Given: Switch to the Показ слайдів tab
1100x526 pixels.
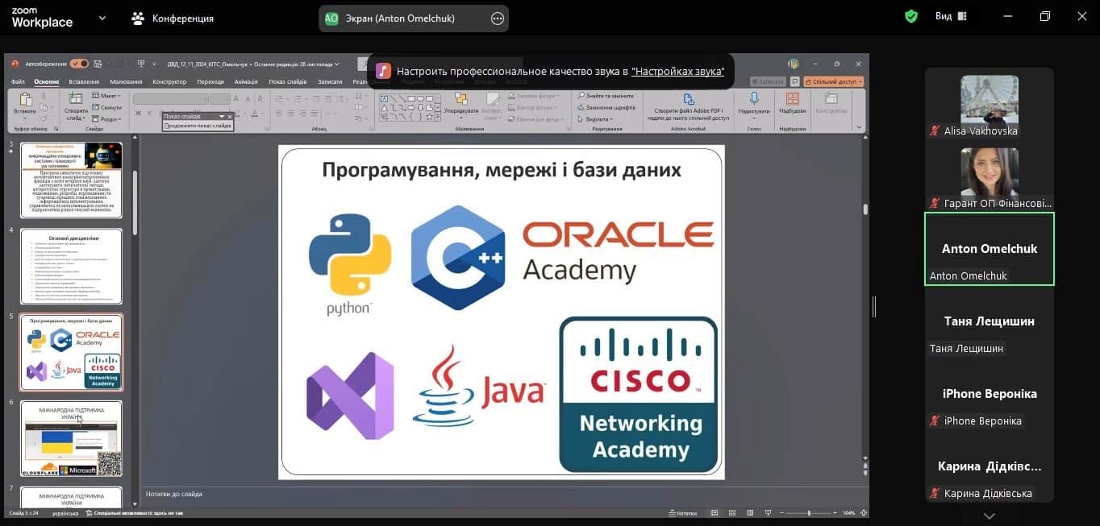Looking at the screenshot, I should pos(288,81).
